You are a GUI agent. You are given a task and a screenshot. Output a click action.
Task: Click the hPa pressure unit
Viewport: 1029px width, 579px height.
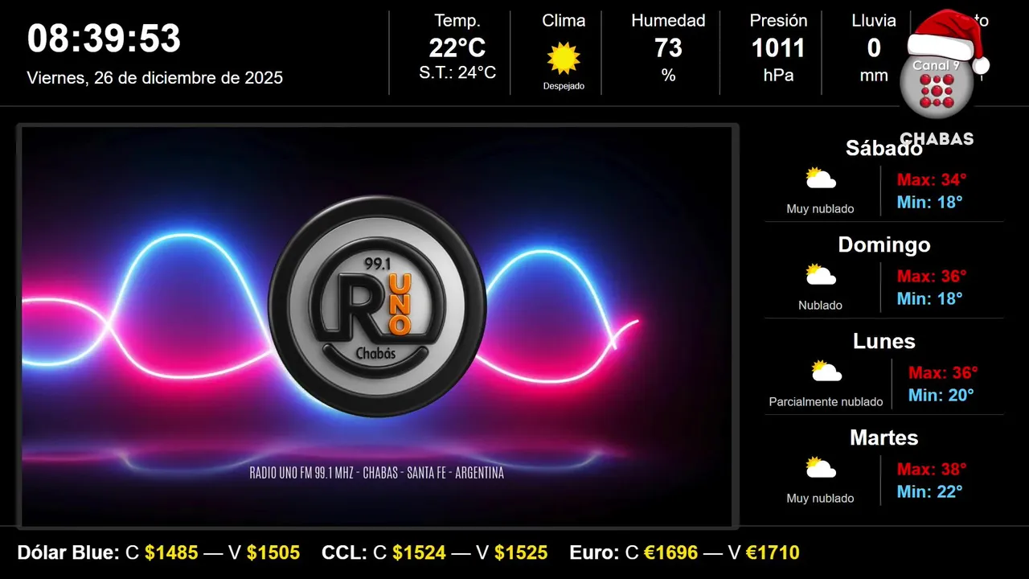pyautogui.click(x=778, y=75)
